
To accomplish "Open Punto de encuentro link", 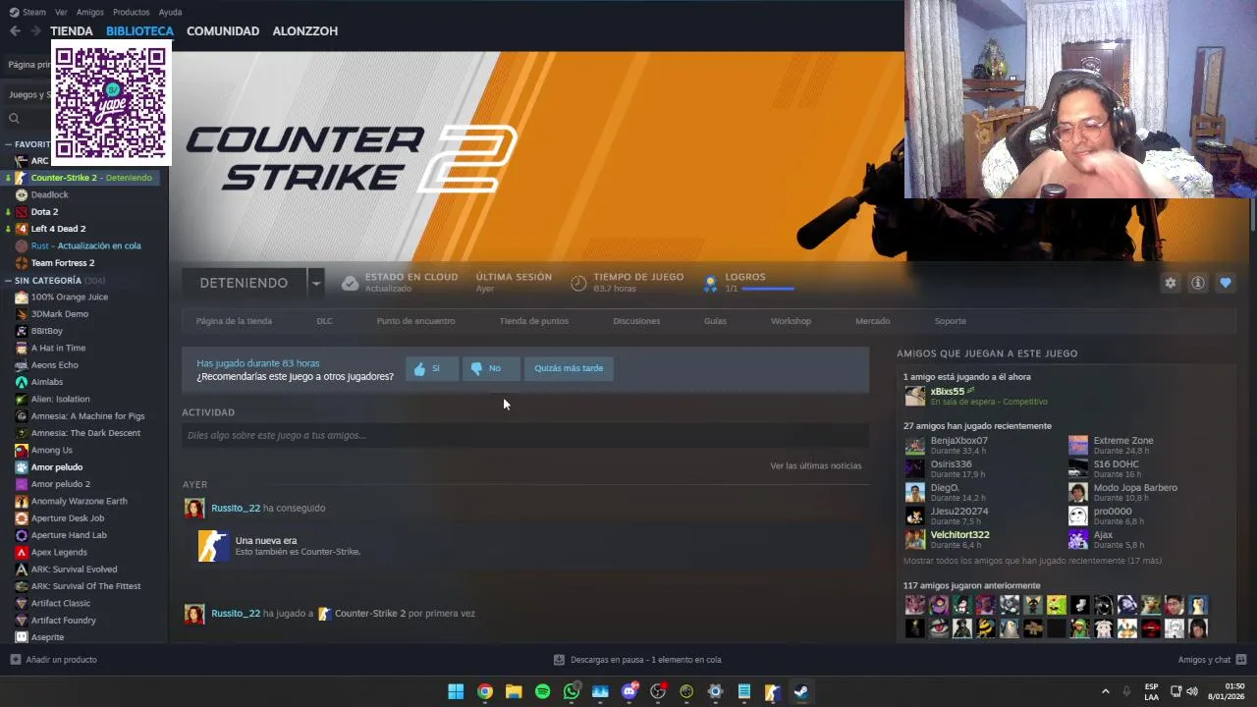I will click(415, 321).
